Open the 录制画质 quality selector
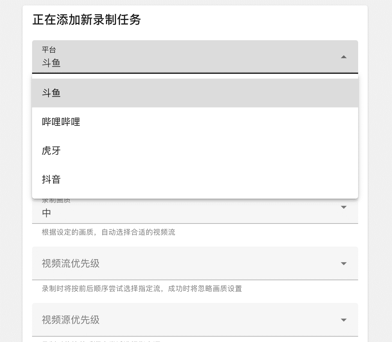The height and width of the screenshot is (342, 392). pos(195,212)
